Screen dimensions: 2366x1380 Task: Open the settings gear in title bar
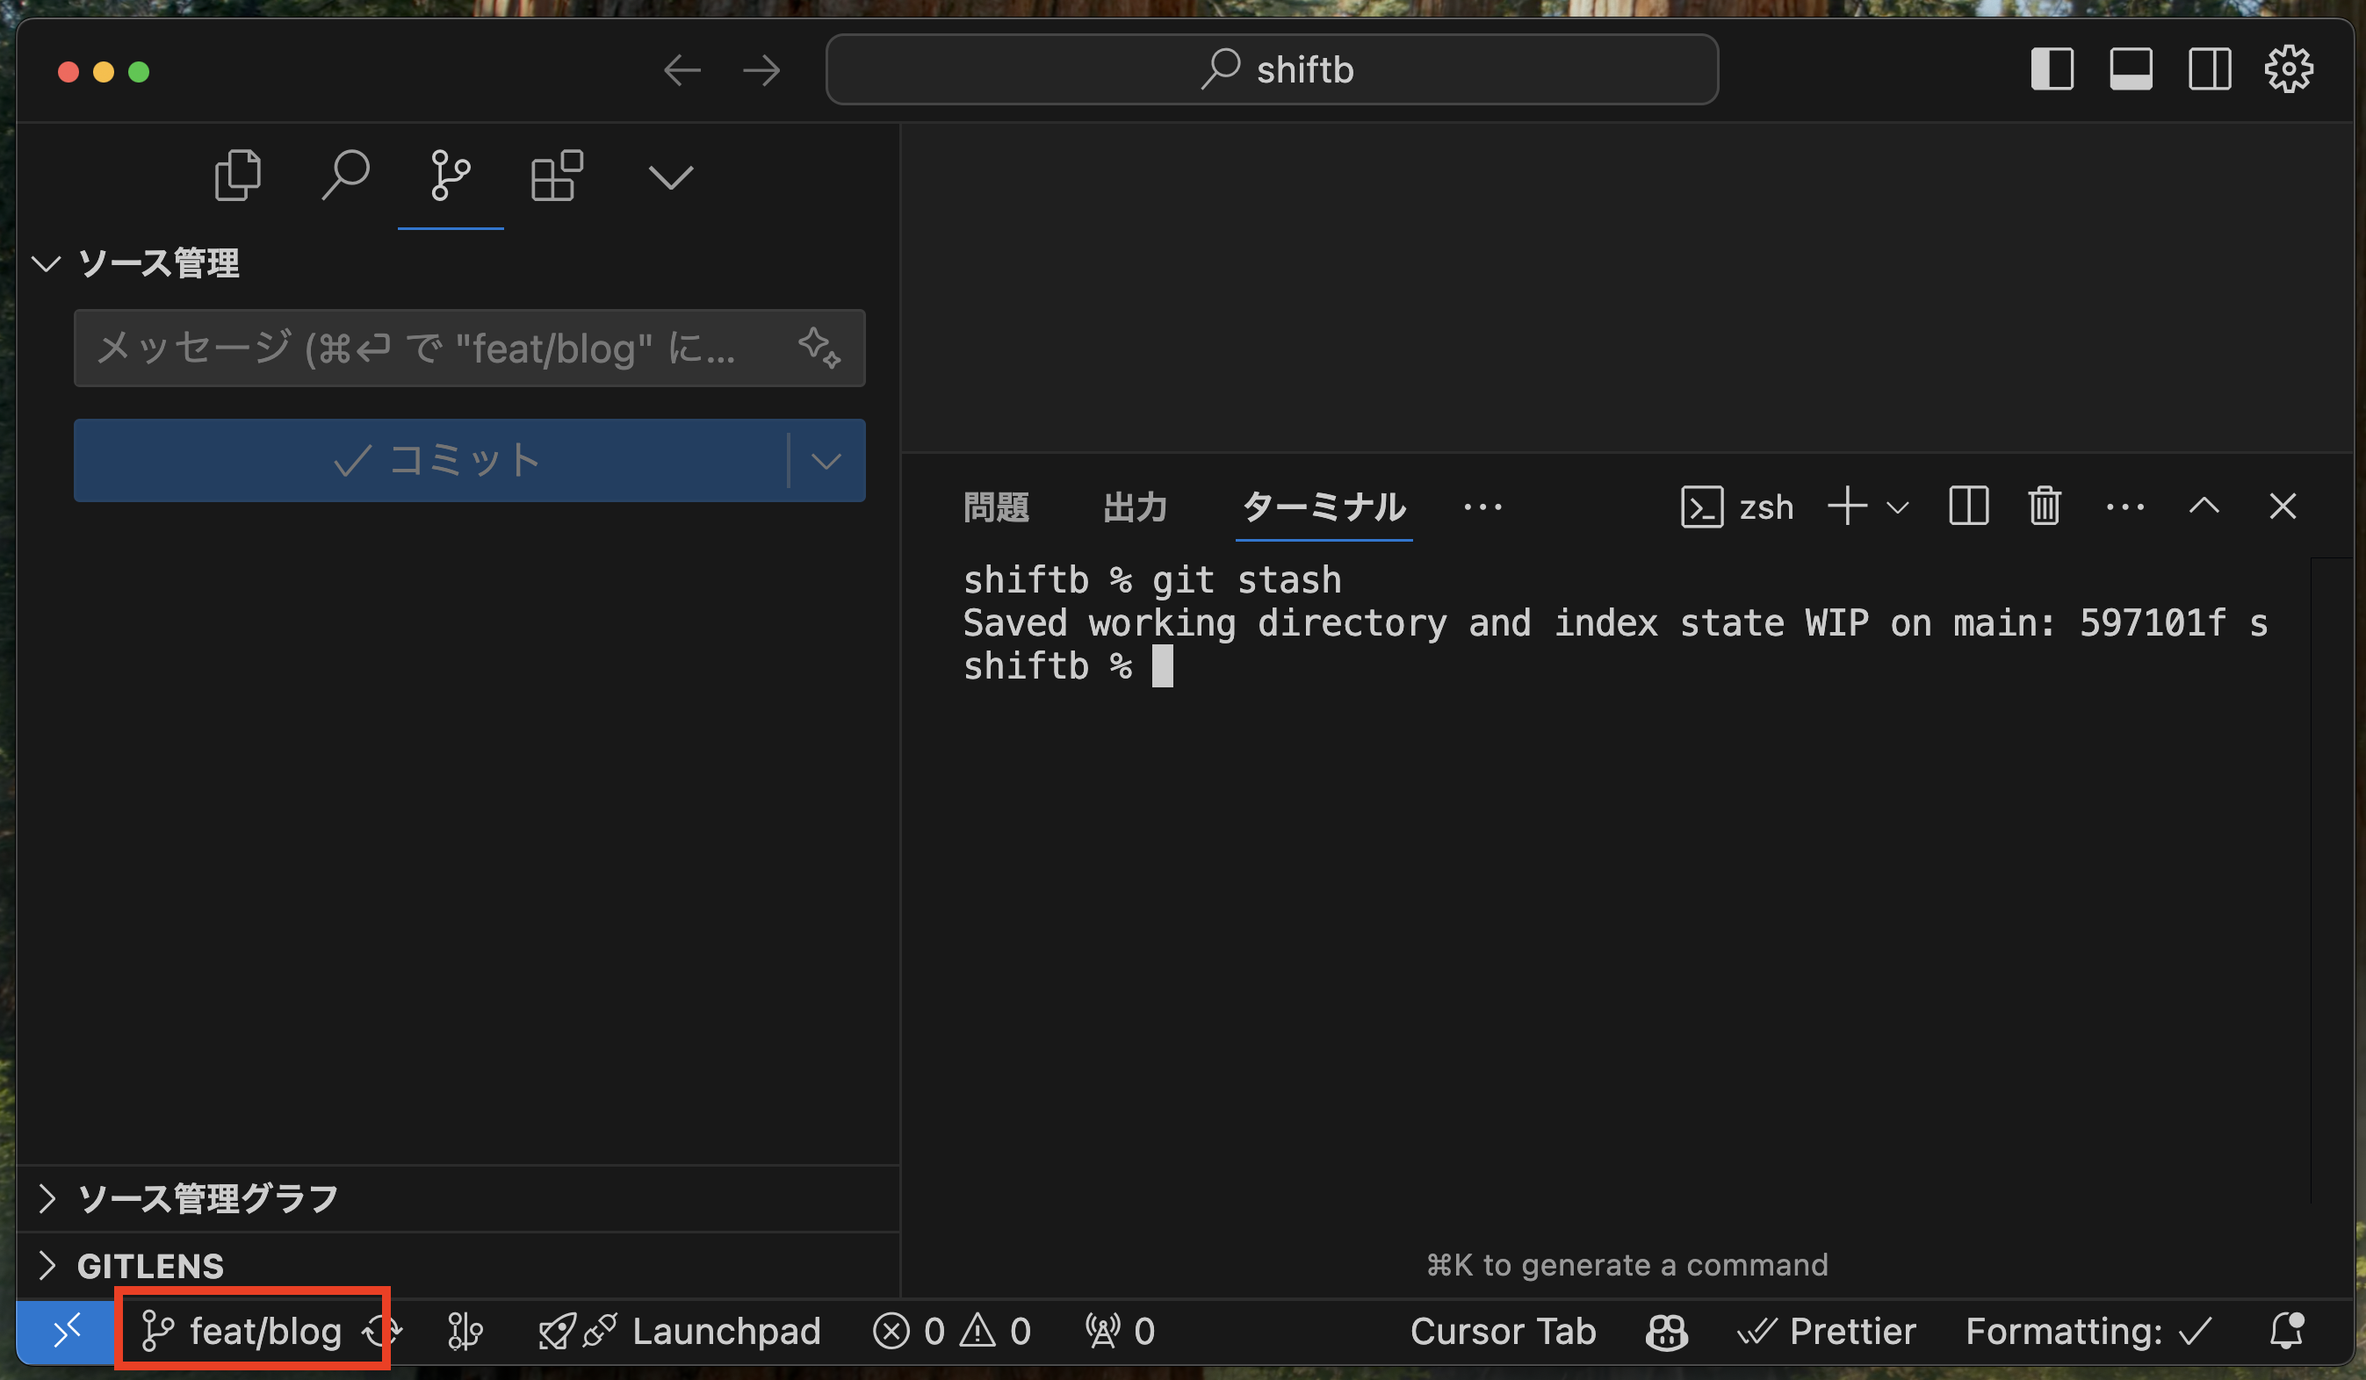click(x=2288, y=69)
